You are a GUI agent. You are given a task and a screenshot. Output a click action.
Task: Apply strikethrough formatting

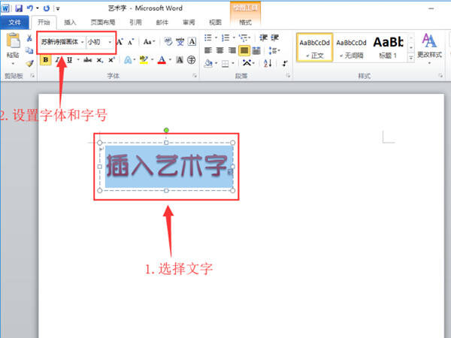(87, 60)
